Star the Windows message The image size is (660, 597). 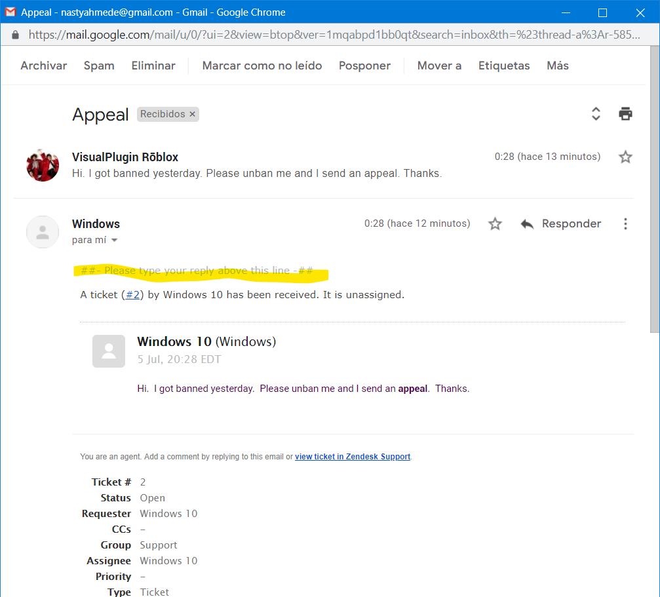tap(495, 223)
